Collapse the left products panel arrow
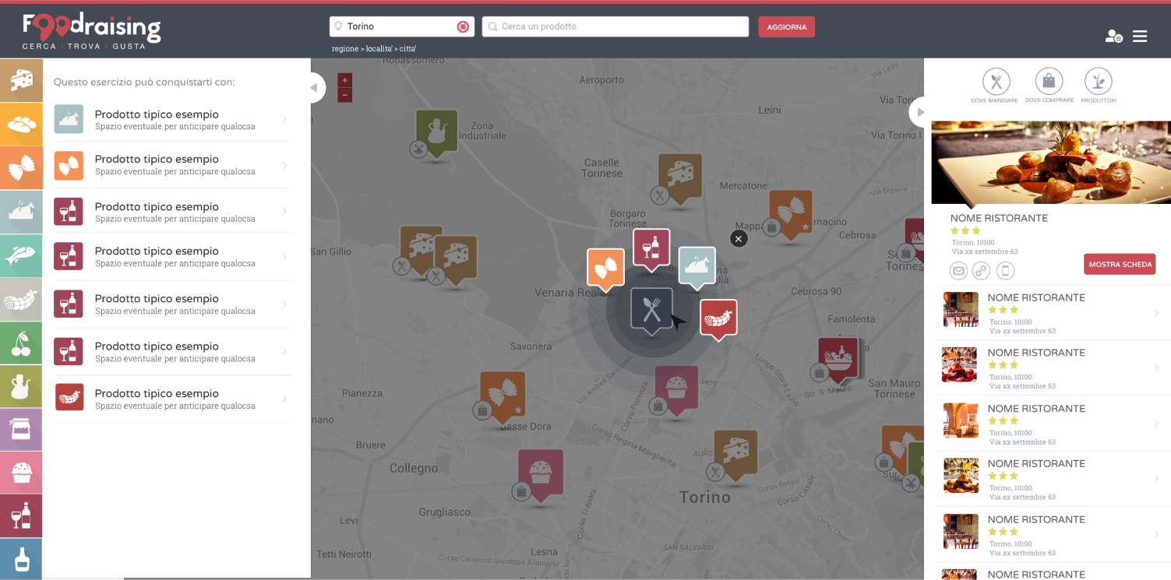 pyautogui.click(x=313, y=88)
